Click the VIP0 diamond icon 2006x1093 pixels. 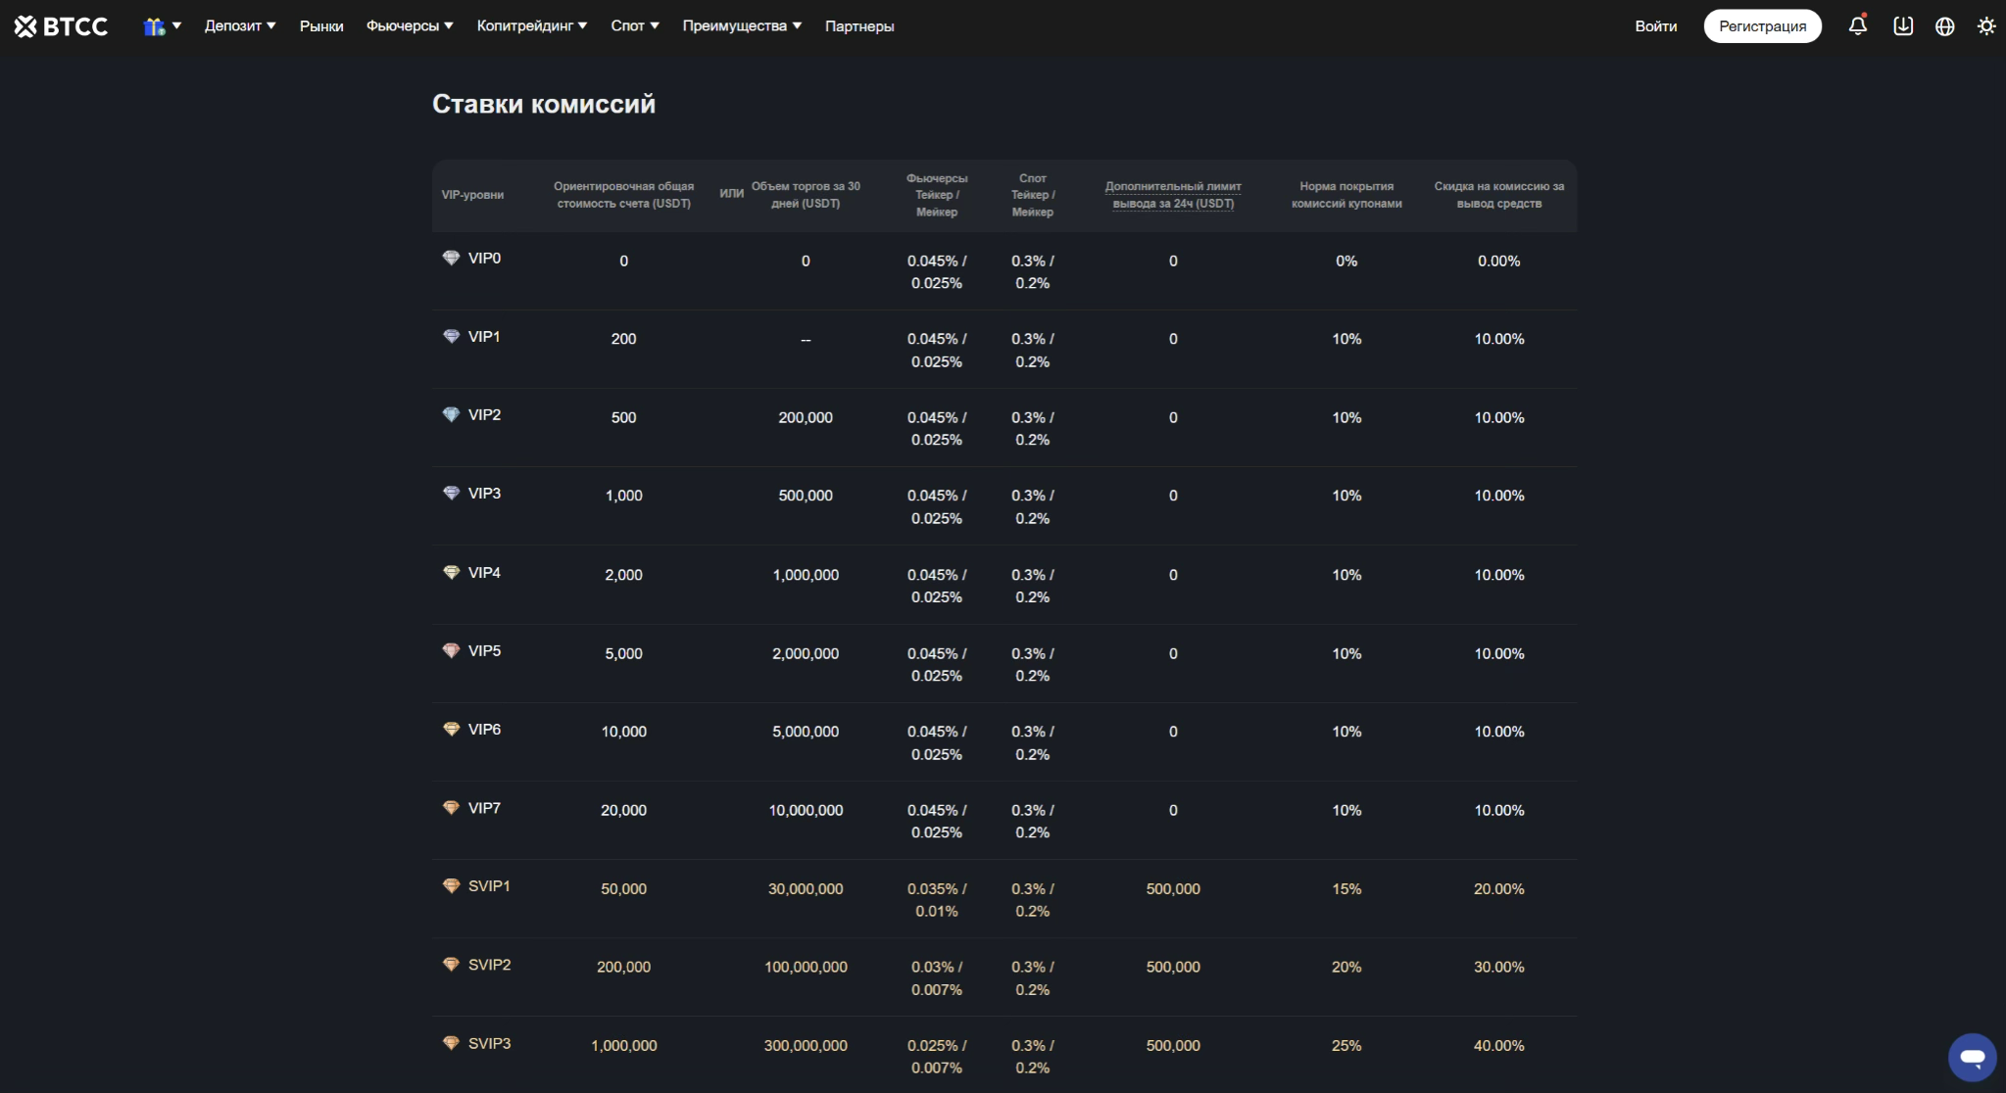[x=451, y=258]
